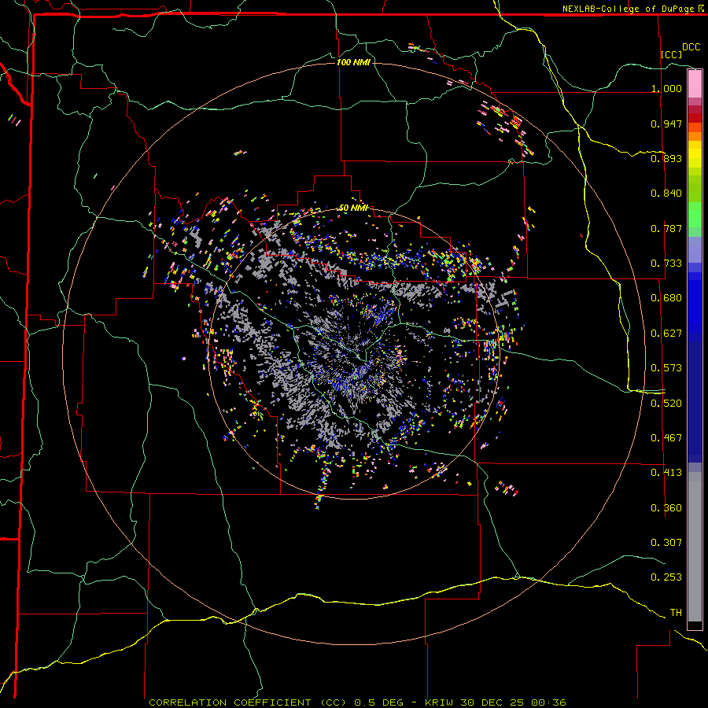Image resolution: width=708 pixels, height=708 pixels.
Task: Pick the red segment of the color bar
Action: coord(695,118)
